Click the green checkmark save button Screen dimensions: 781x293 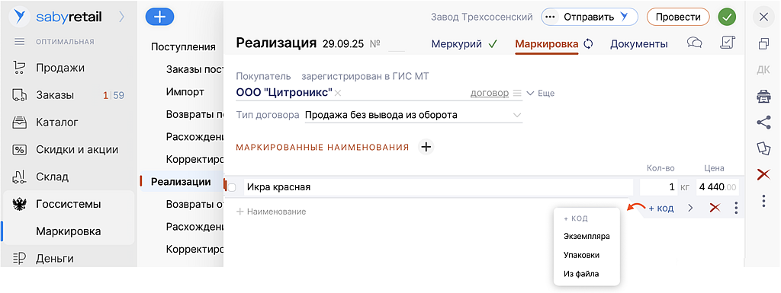pos(727,17)
